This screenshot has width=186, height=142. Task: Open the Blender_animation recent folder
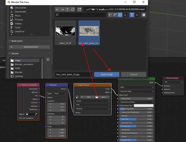pyautogui.click(x=24, y=64)
